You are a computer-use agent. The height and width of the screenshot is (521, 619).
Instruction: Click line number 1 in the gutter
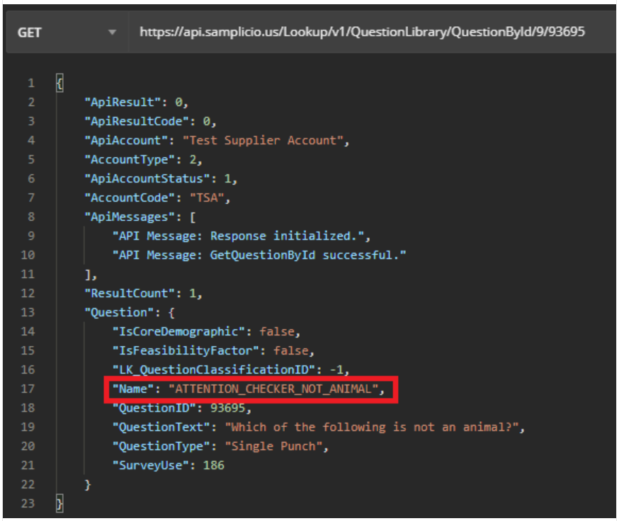(x=30, y=84)
